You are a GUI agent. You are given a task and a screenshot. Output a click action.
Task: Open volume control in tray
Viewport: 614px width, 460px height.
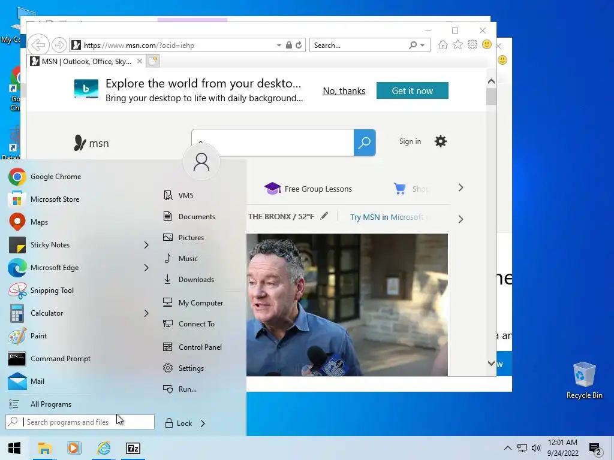pos(536,448)
